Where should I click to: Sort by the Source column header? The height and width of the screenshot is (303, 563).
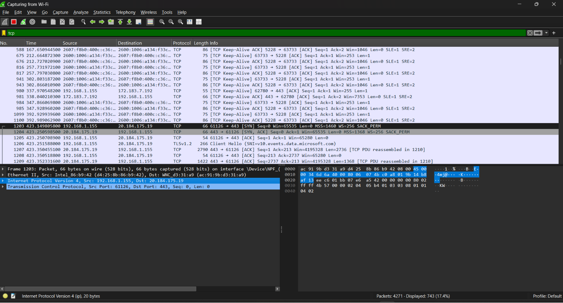[x=89, y=43]
